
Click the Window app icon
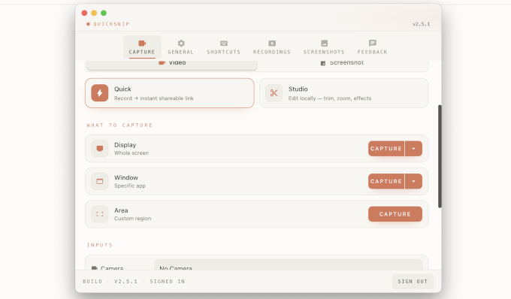[100, 181]
